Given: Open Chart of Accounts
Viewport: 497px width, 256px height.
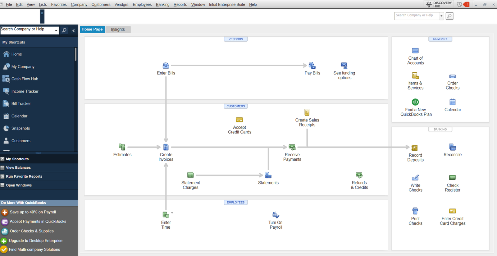Looking at the screenshot, I should 415,51.
